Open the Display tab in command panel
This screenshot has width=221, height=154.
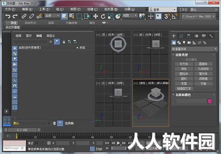pos(204,36)
